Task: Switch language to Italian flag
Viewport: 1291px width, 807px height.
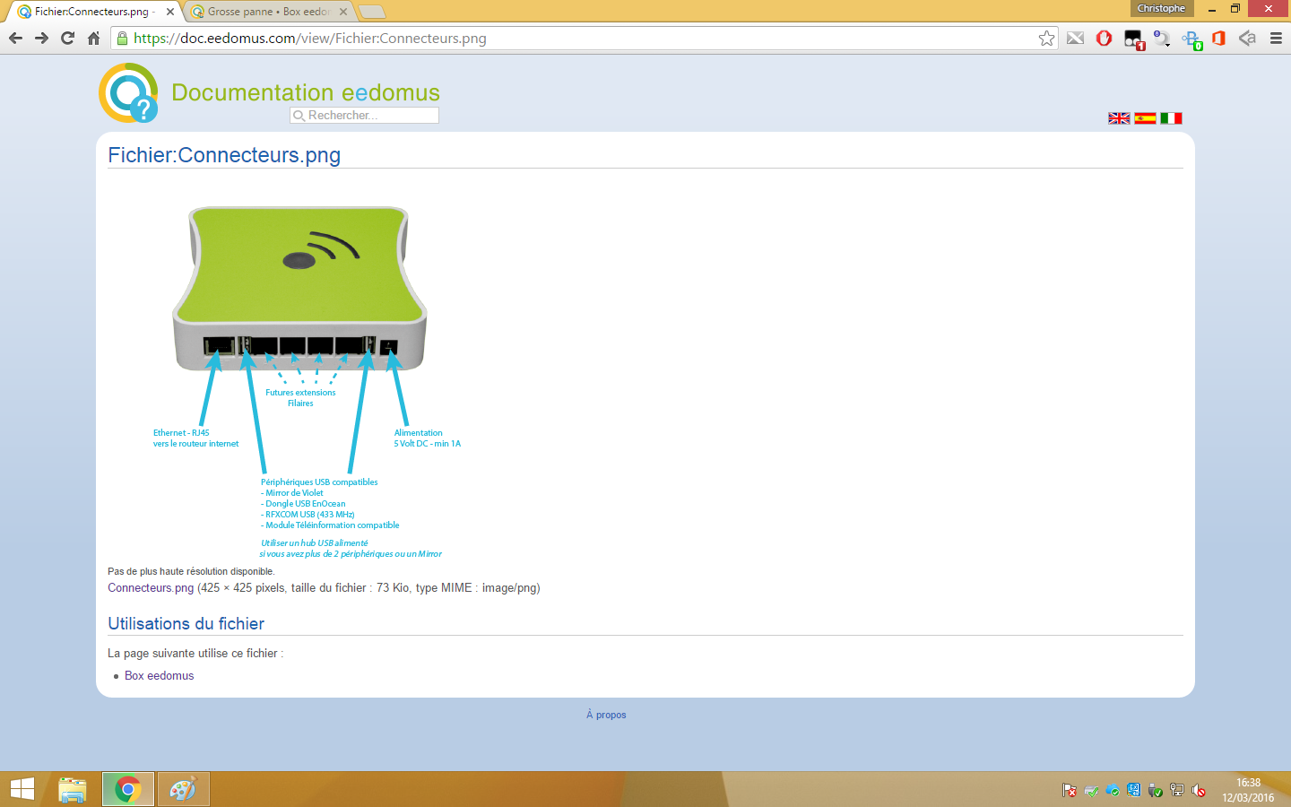Action: coord(1171,118)
